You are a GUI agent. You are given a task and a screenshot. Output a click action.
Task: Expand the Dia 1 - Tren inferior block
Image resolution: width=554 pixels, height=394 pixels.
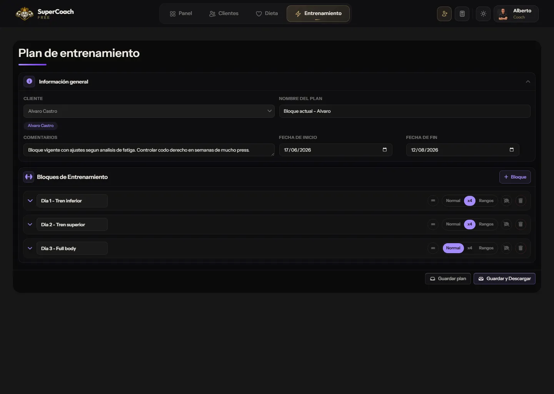click(30, 201)
